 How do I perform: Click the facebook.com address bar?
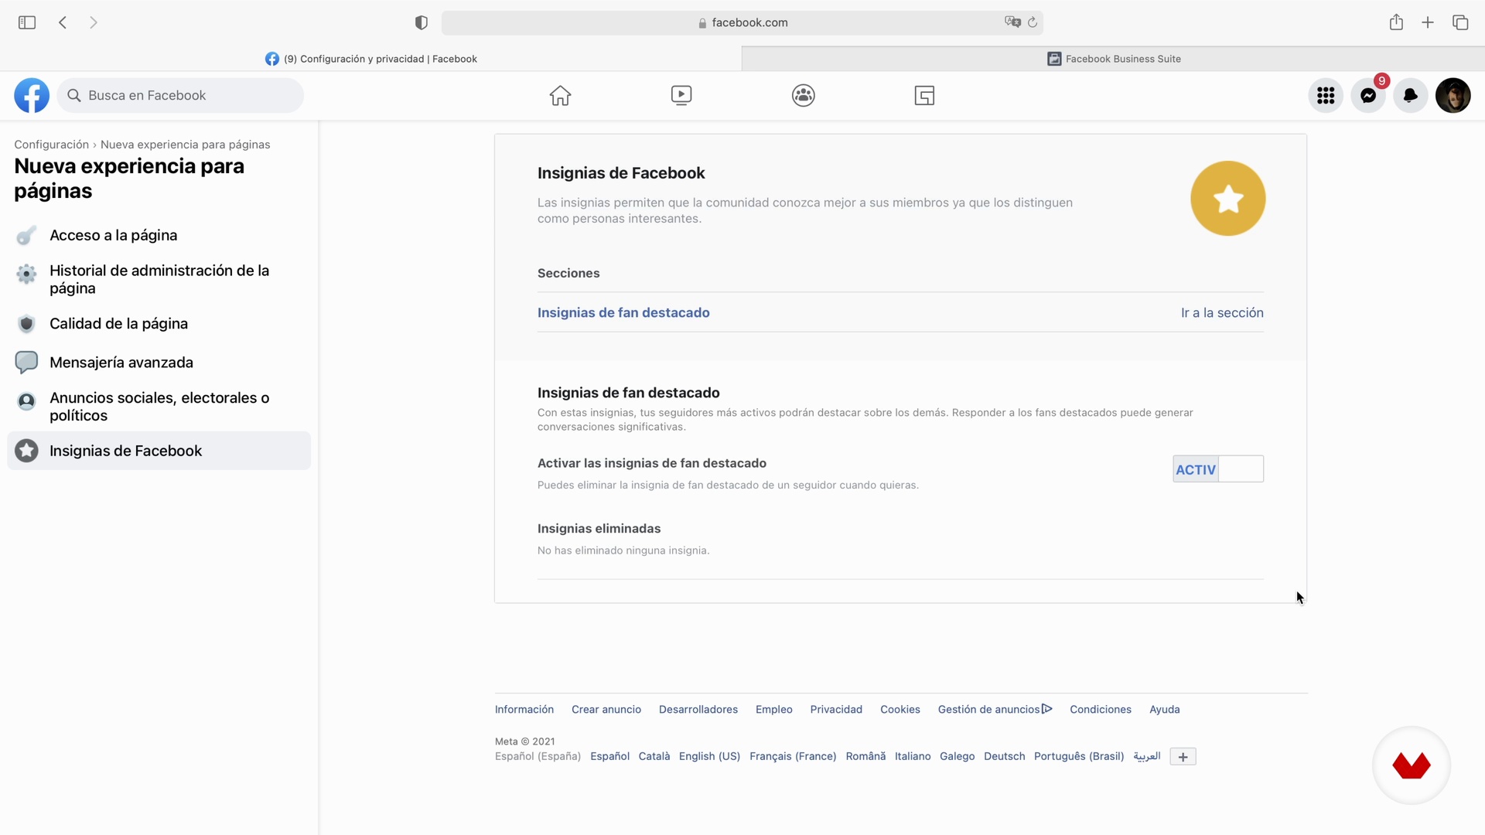[742, 22]
